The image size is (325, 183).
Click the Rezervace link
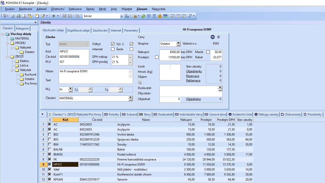(x=193, y=76)
